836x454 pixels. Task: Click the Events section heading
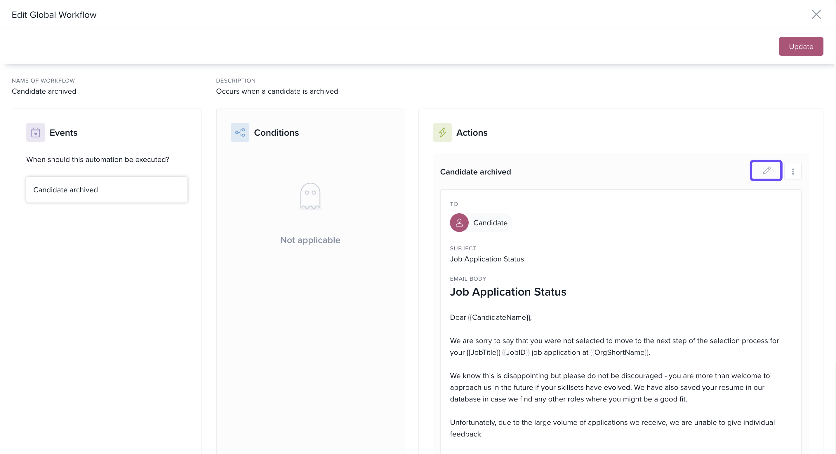click(63, 133)
